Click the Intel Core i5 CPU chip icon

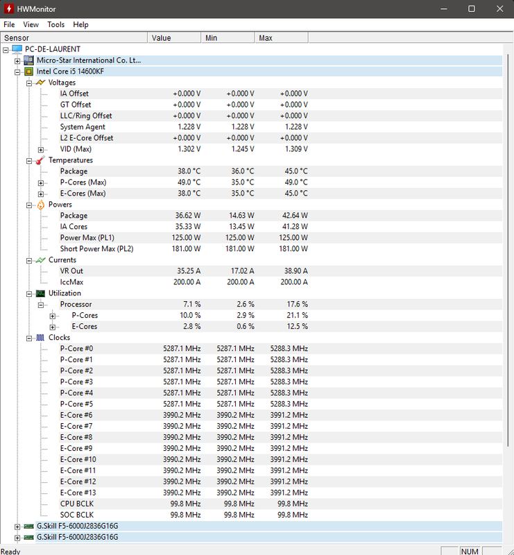point(28,71)
